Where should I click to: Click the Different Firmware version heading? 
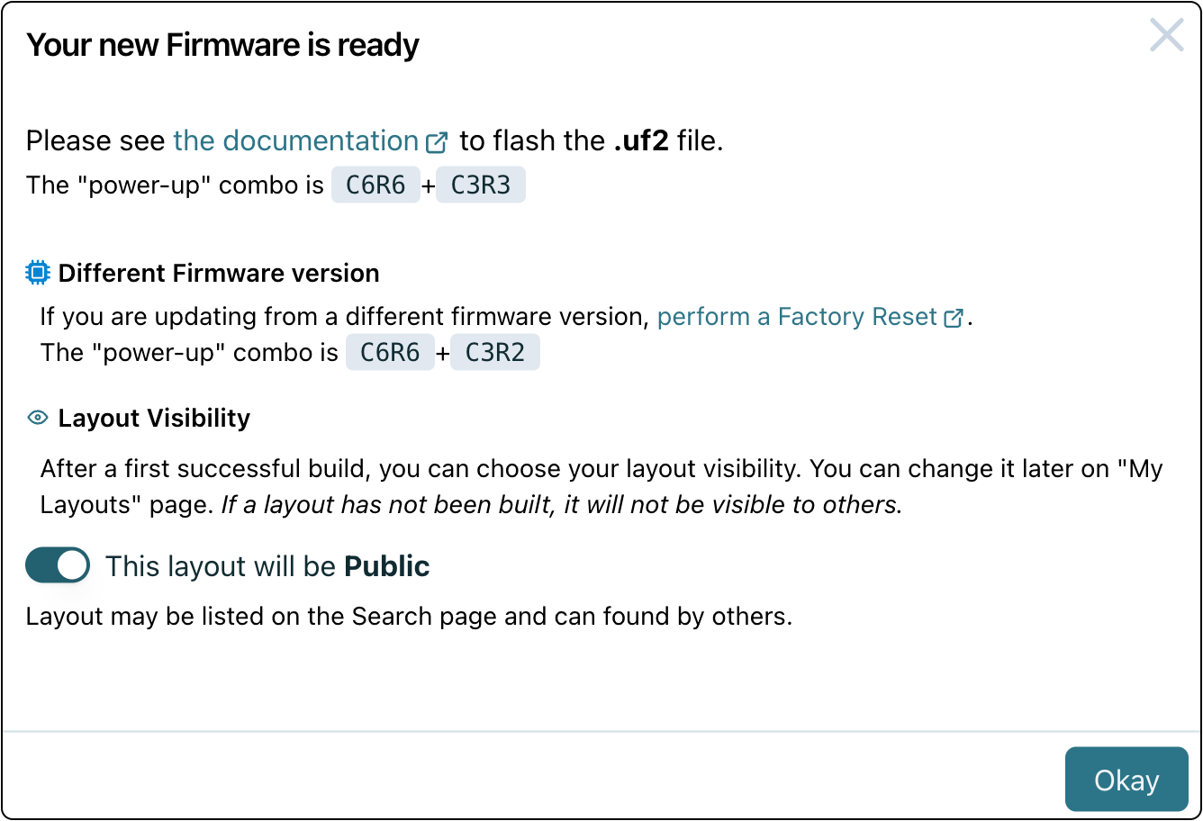pos(218,273)
